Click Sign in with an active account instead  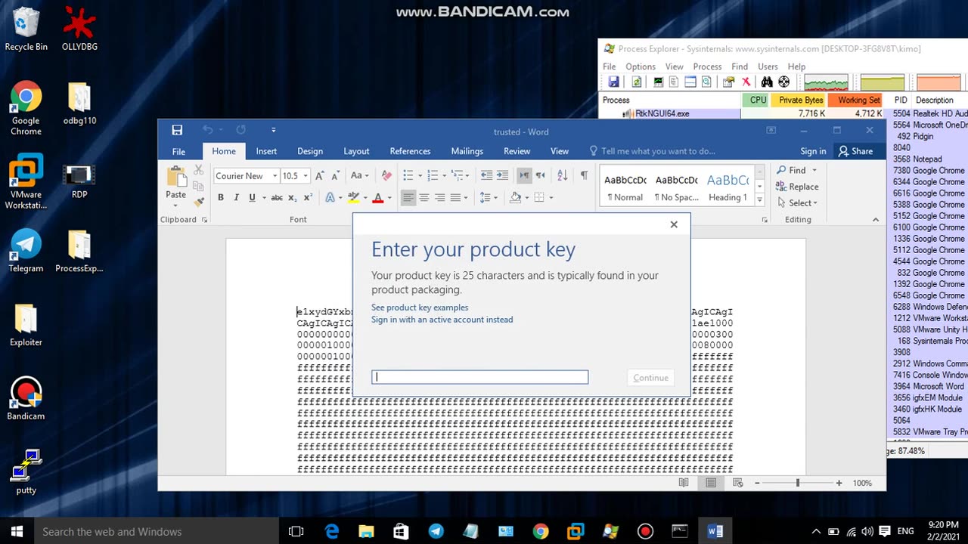click(442, 320)
